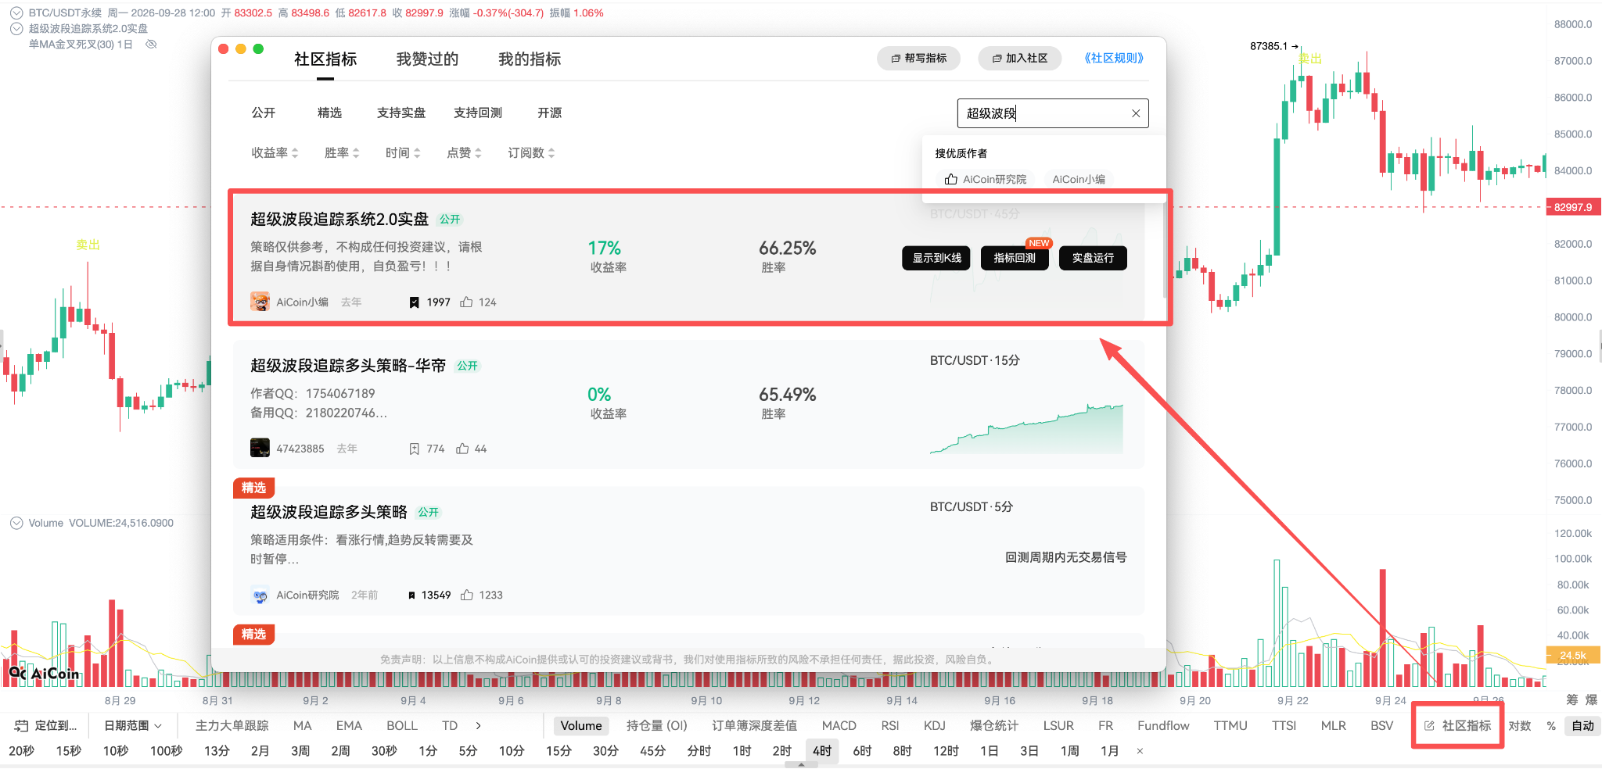
Task: Open 社区指标 from the bottom toolbar
Action: click(x=1457, y=726)
